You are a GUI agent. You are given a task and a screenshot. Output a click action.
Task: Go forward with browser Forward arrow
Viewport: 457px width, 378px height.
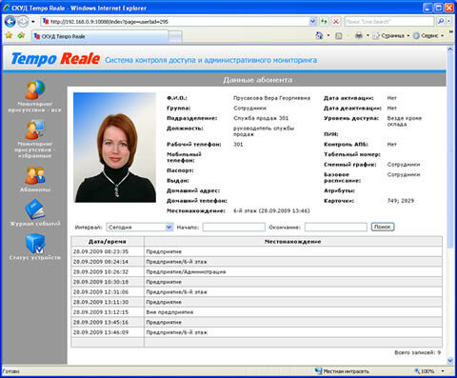pyautogui.click(x=23, y=22)
